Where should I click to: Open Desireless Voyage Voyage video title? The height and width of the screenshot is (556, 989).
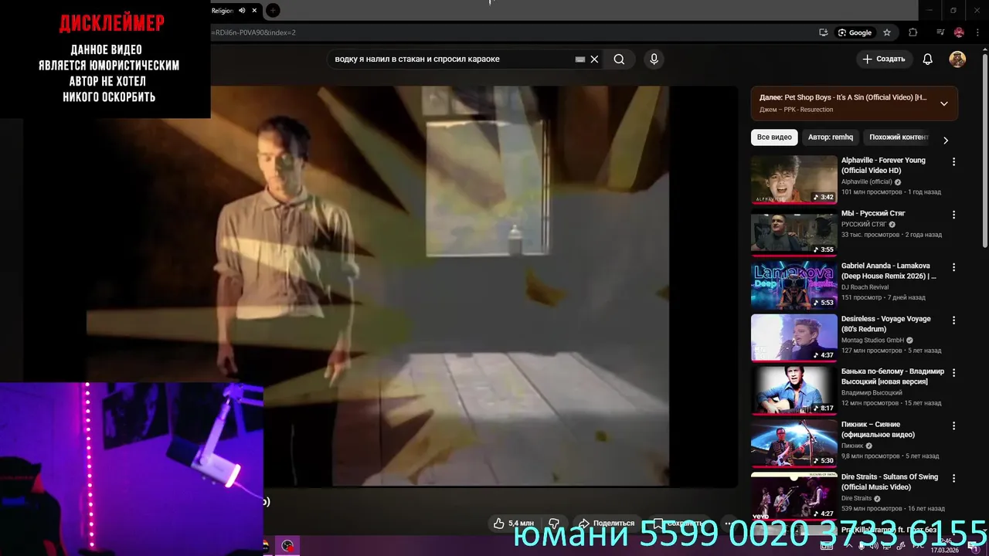point(886,324)
